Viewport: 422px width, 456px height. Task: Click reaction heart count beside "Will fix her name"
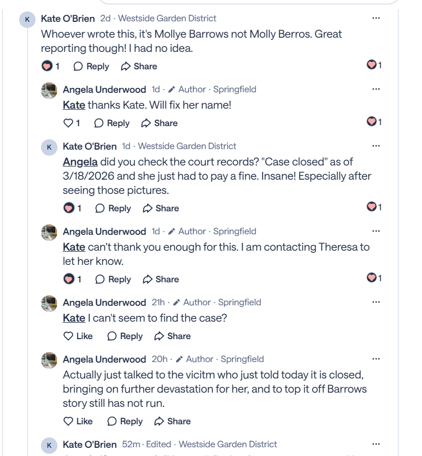(374, 122)
